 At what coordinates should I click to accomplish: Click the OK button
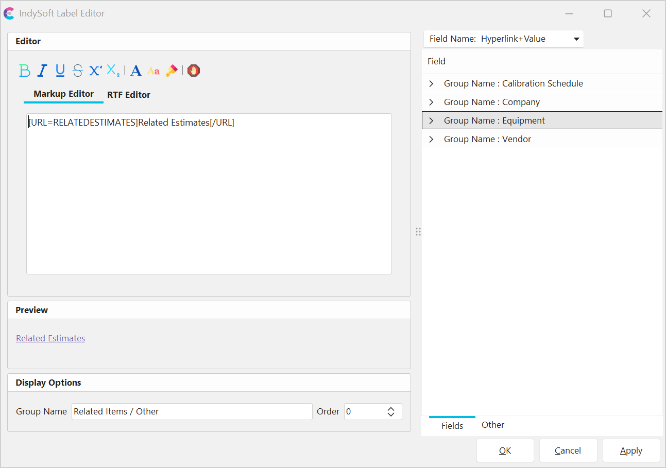coord(505,450)
